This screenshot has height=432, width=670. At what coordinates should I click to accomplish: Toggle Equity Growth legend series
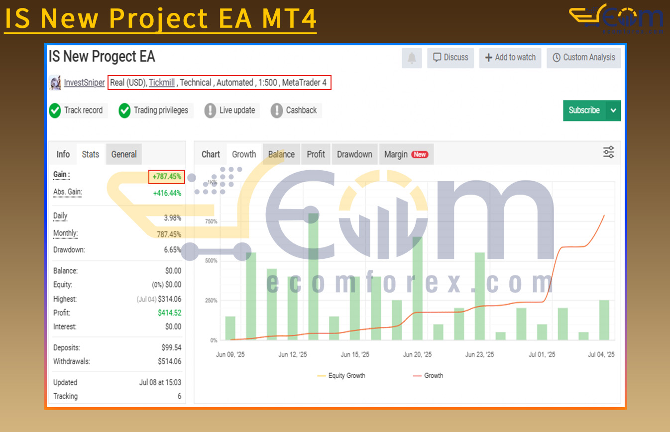click(341, 376)
